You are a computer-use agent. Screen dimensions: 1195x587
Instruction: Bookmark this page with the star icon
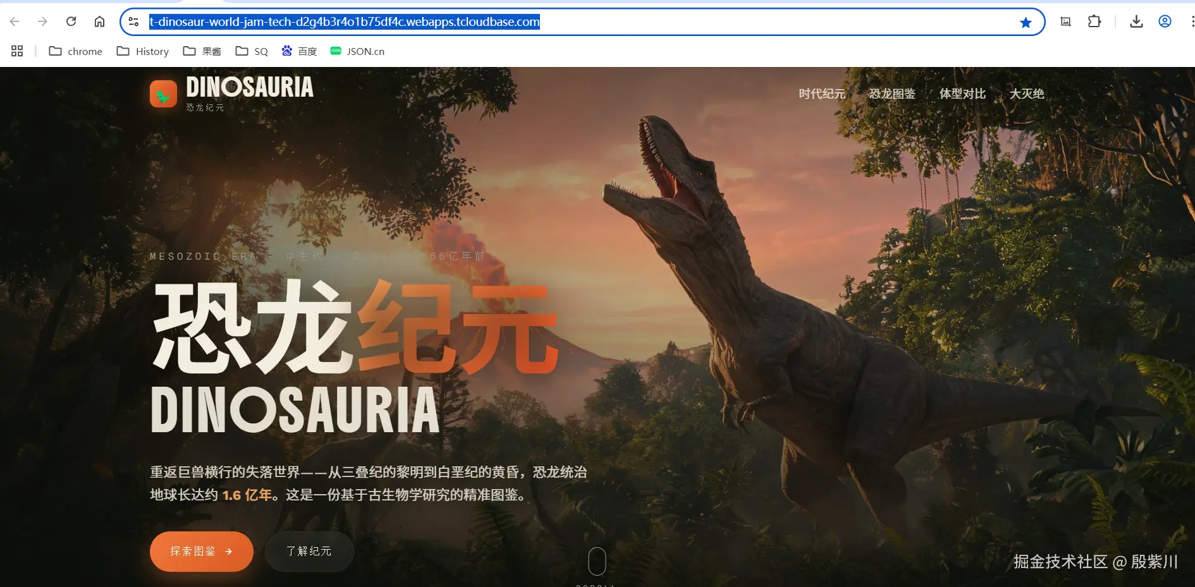(1026, 22)
